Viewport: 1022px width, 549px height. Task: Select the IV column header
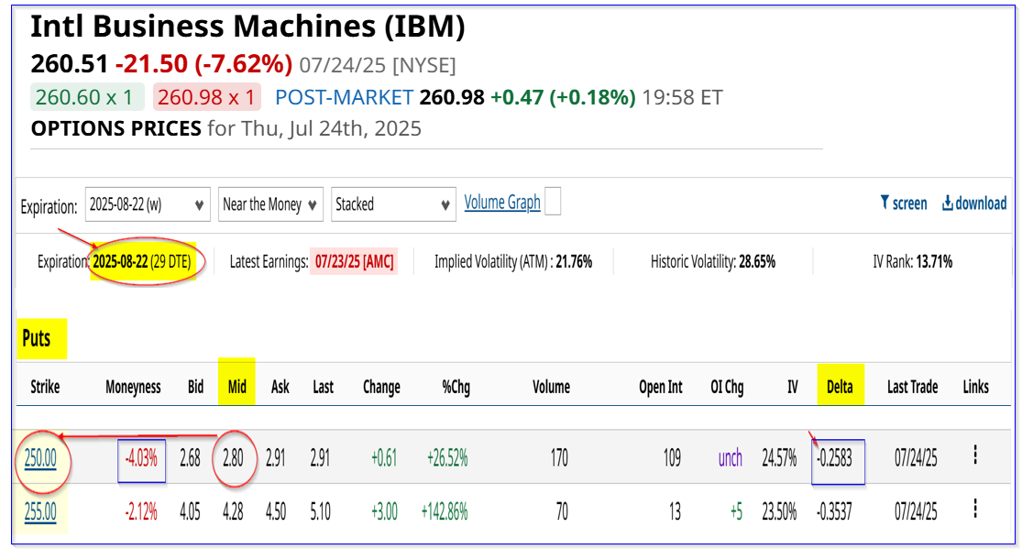coord(793,388)
